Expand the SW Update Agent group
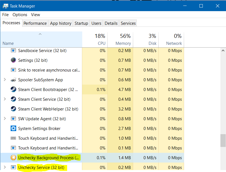Image resolution: width=226 pixels, height=172 pixels. 4,119
